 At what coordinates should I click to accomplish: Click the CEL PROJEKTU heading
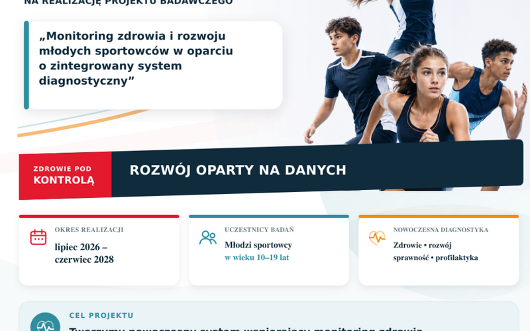(101, 316)
